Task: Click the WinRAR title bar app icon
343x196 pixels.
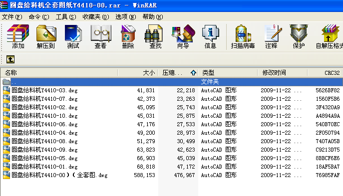Action: (x=3, y=5)
